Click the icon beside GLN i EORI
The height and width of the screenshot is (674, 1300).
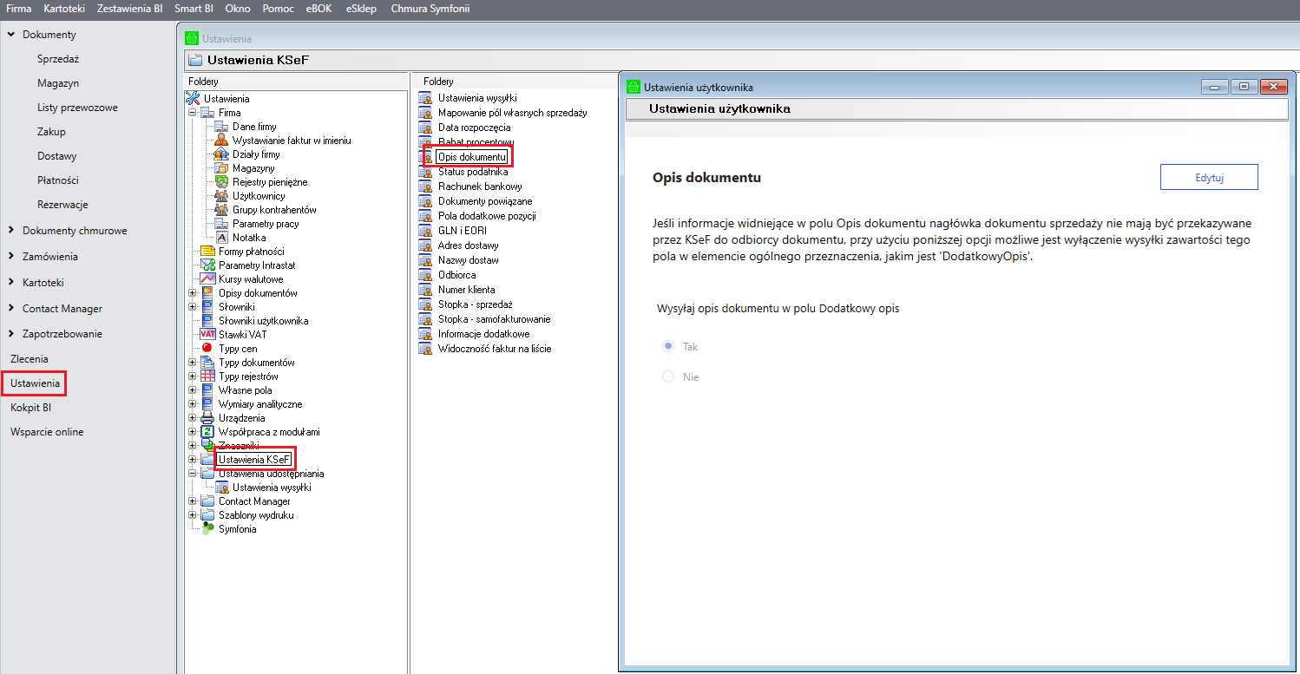click(x=425, y=231)
